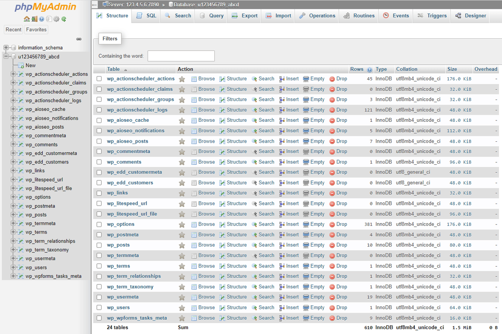Click the blue help question-mark icon
This screenshot has width=502, height=334.
(x=42, y=20)
